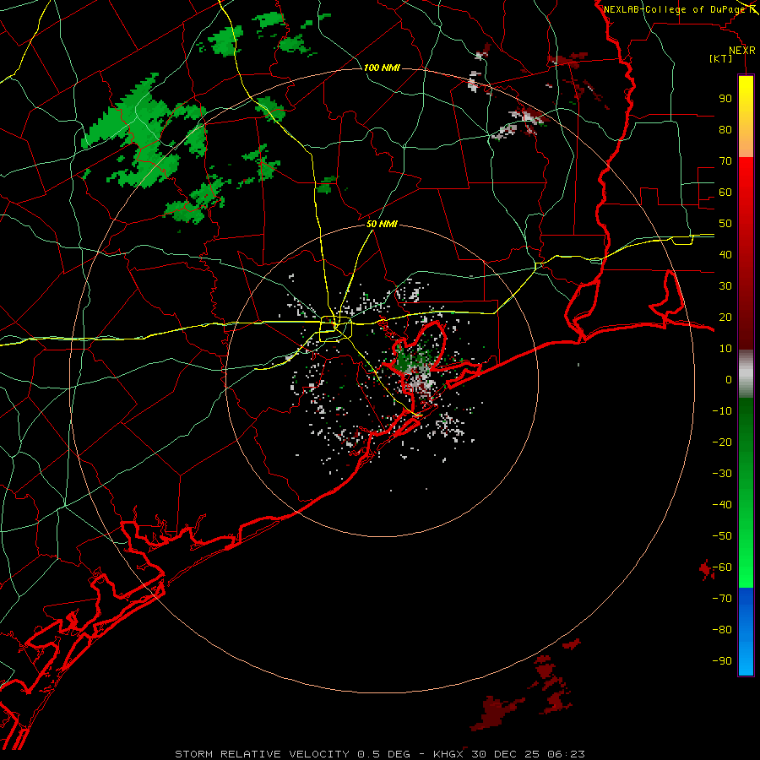
Task: Click the "50 NMI" range ring label
Action: coord(382,224)
